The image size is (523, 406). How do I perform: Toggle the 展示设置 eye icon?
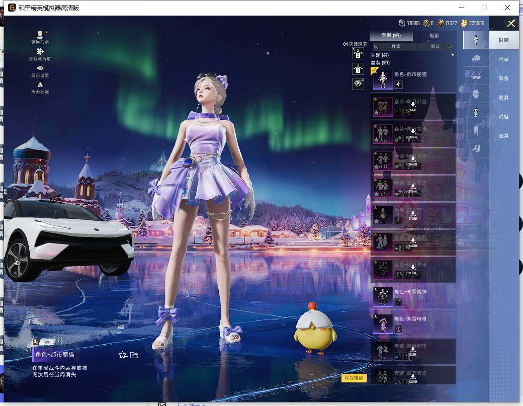(40, 68)
